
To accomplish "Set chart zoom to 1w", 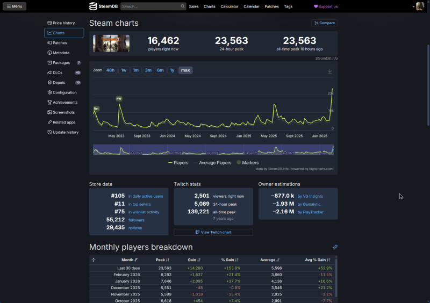I will point(124,70).
